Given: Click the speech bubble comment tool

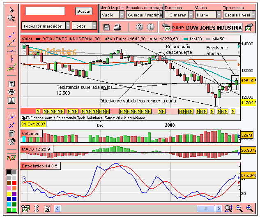Looking at the screenshot, I should 12,92.
